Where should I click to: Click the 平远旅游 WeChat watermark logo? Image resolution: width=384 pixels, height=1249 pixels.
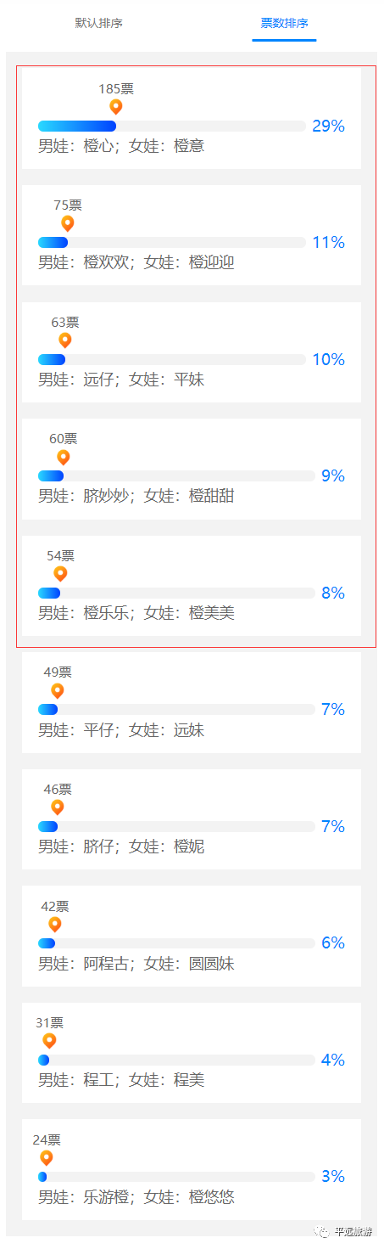pos(322,1231)
